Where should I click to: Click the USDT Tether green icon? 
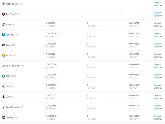(x=3, y=76)
